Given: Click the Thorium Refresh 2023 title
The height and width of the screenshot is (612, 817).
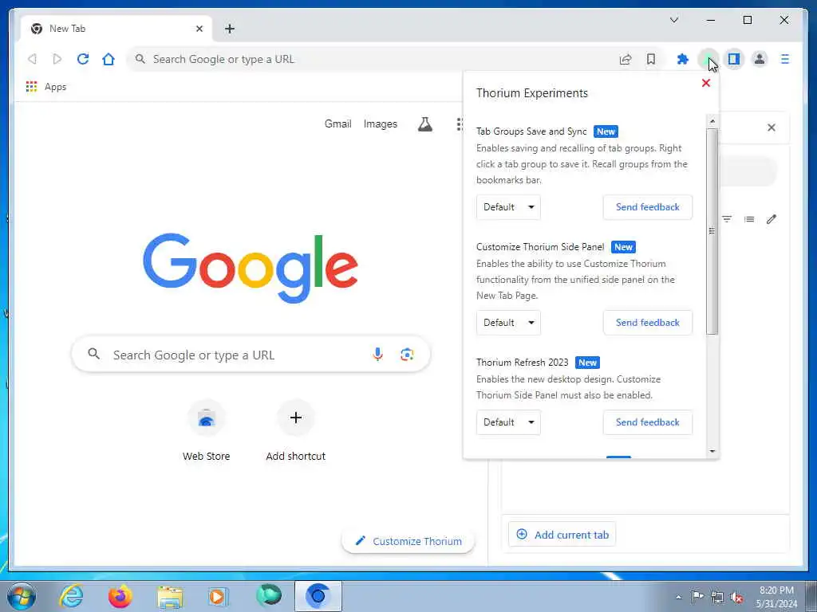Looking at the screenshot, I should (x=522, y=363).
